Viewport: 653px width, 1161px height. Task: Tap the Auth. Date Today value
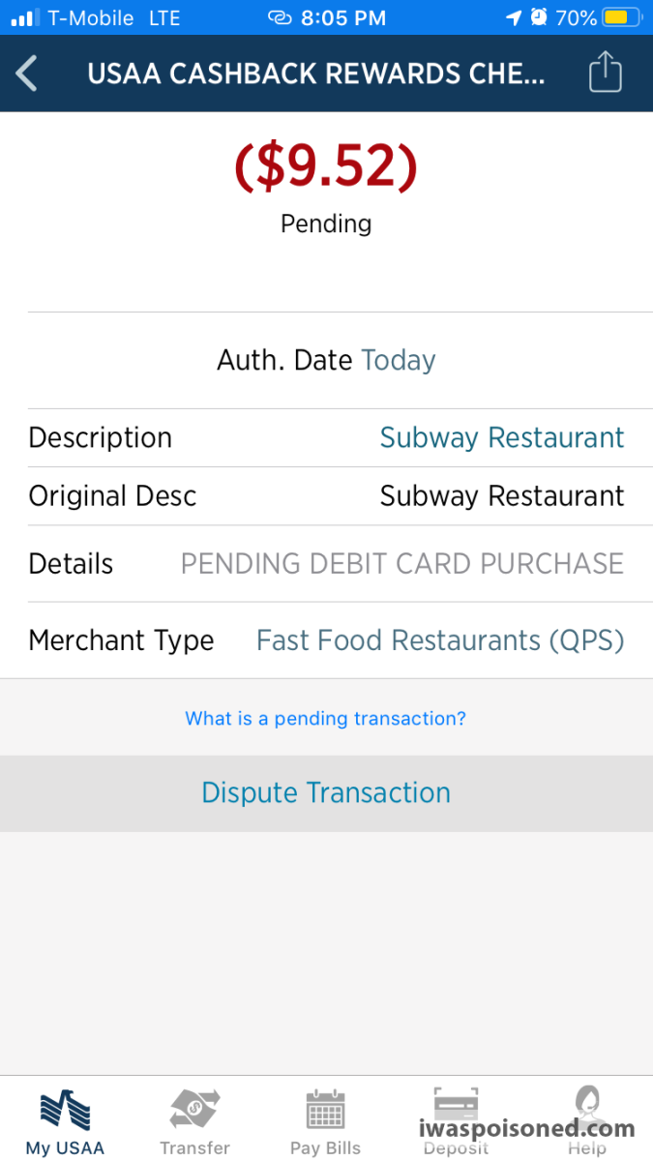399,361
